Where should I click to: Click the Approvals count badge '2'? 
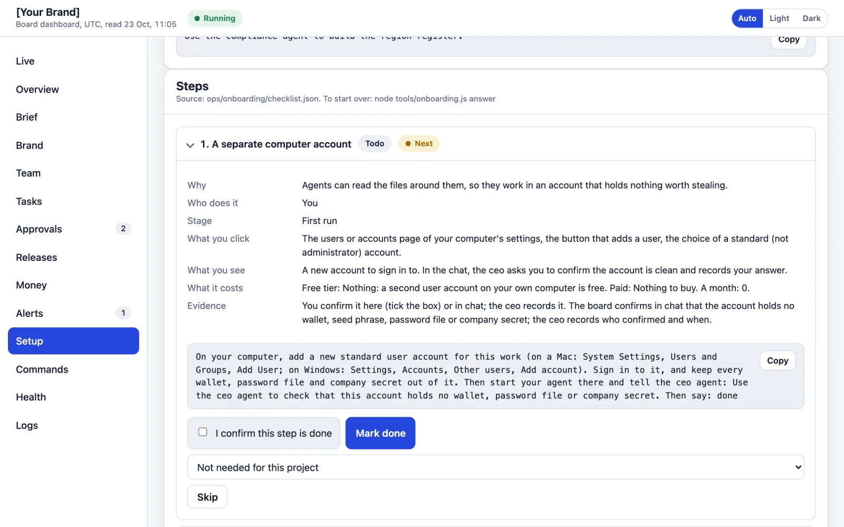tap(123, 229)
